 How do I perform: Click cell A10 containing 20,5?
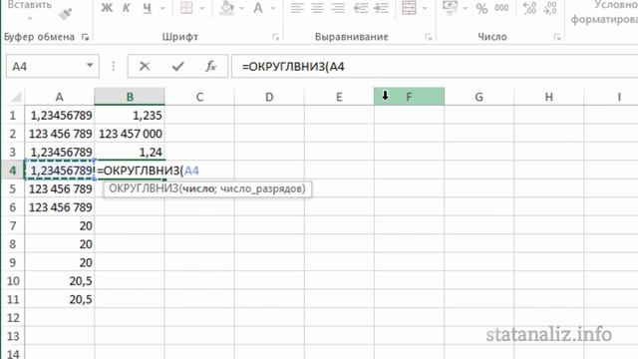pyautogui.click(x=60, y=281)
